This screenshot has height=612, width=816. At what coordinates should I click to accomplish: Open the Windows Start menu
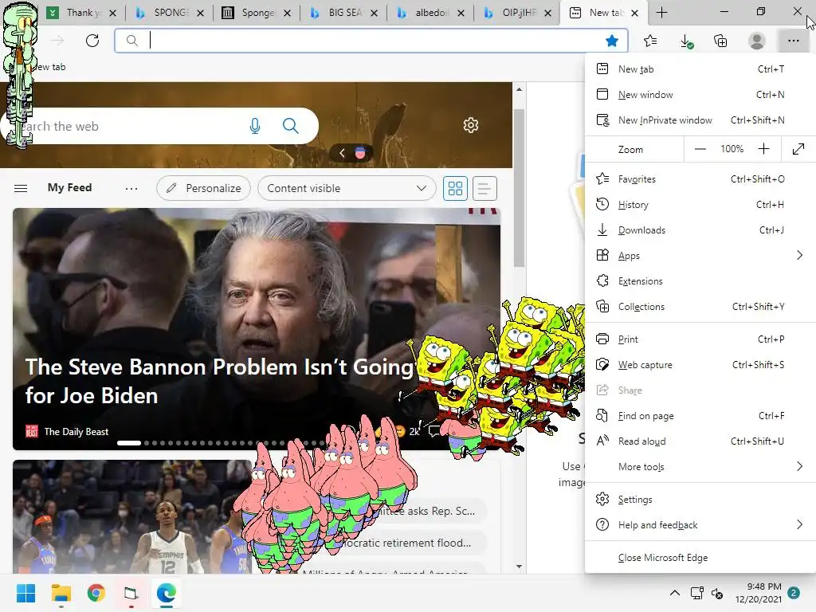point(25,593)
